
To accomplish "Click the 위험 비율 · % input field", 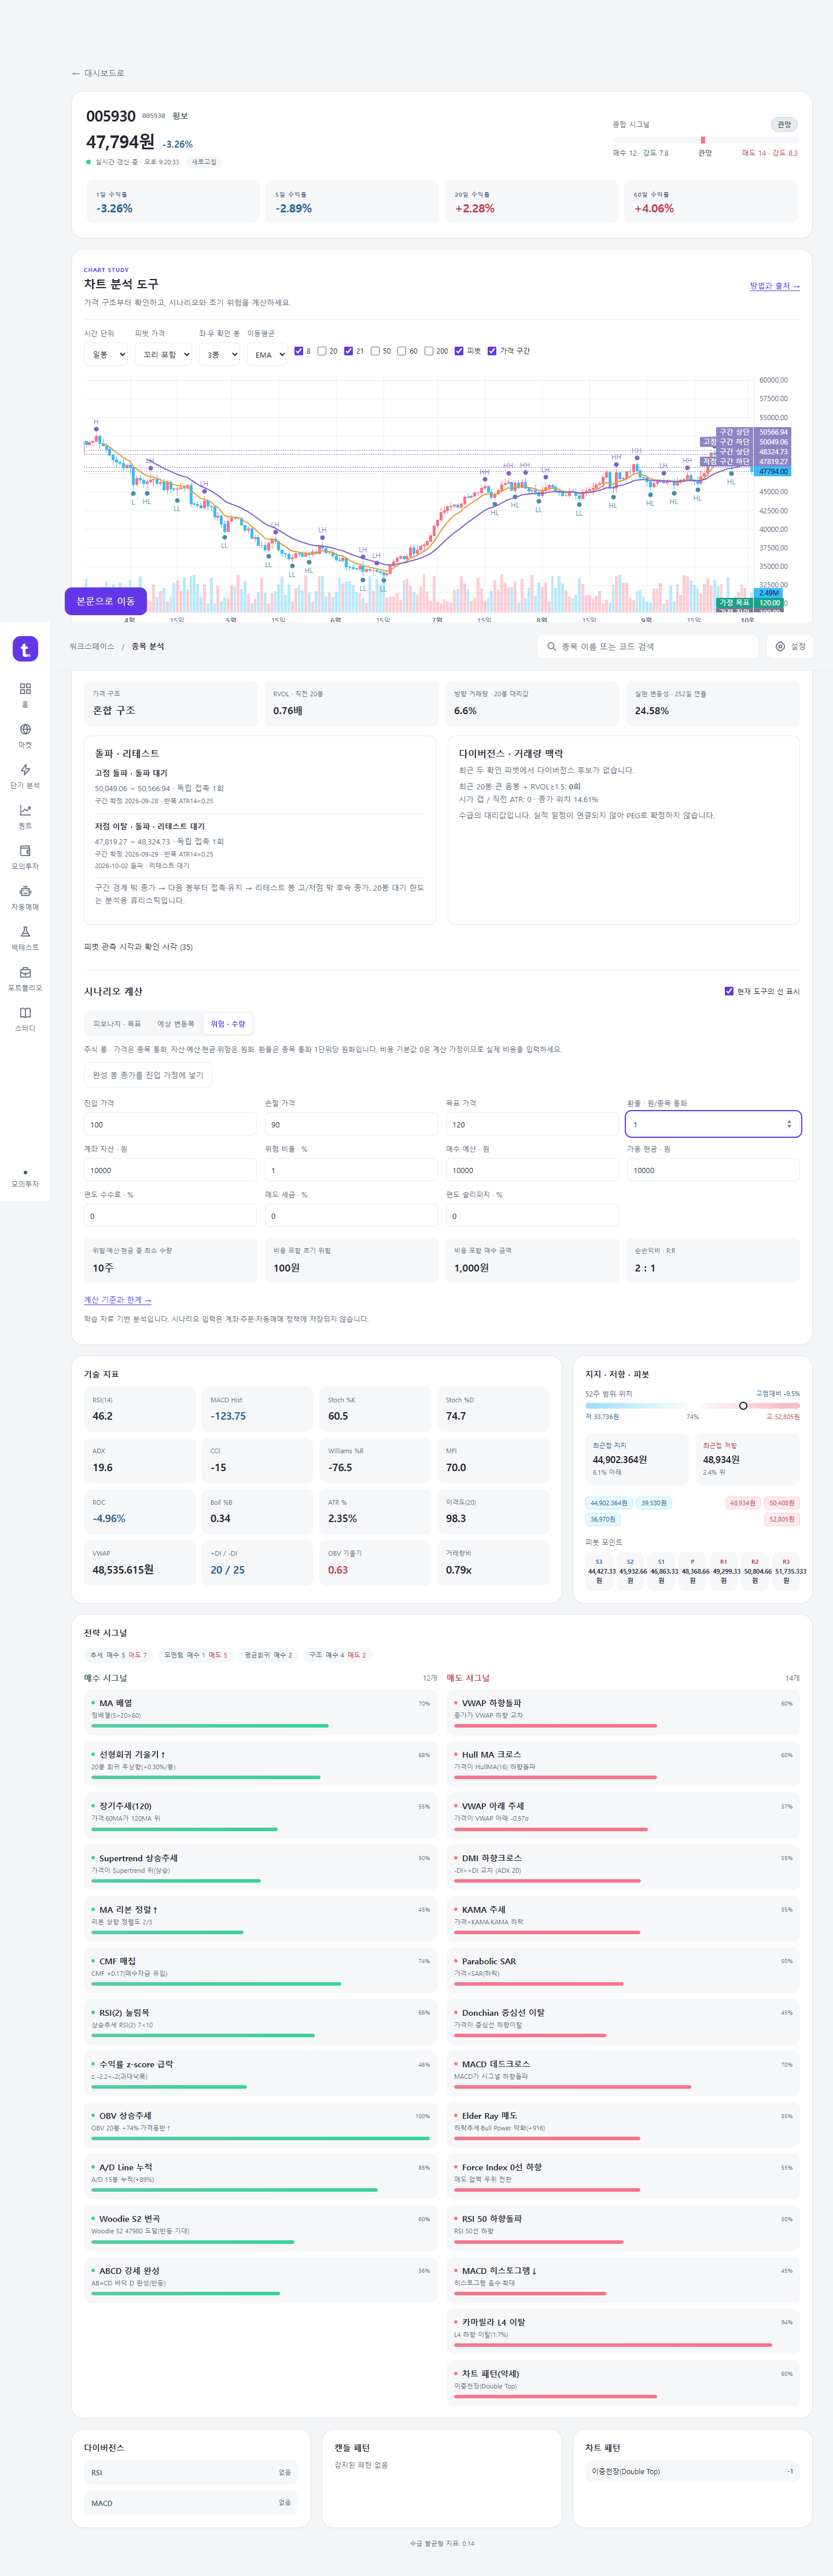I will (x=351, y=1170).
